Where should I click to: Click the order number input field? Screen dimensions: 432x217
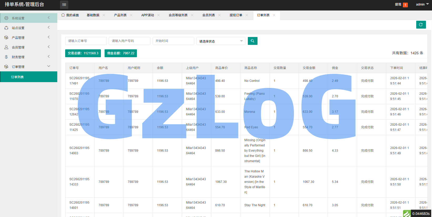[86, 41]
